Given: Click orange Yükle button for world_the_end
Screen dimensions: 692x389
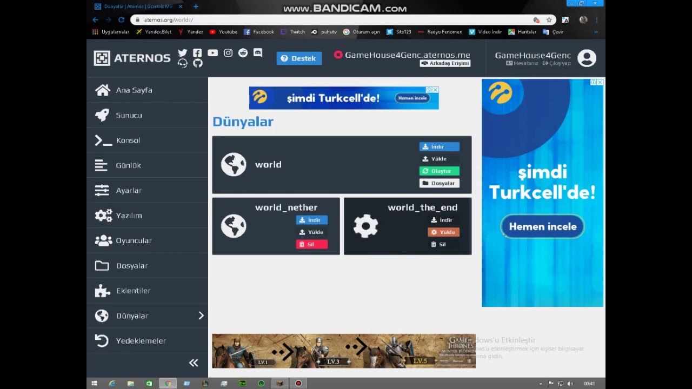Looking at the screenshot, I should coord(443,232).
